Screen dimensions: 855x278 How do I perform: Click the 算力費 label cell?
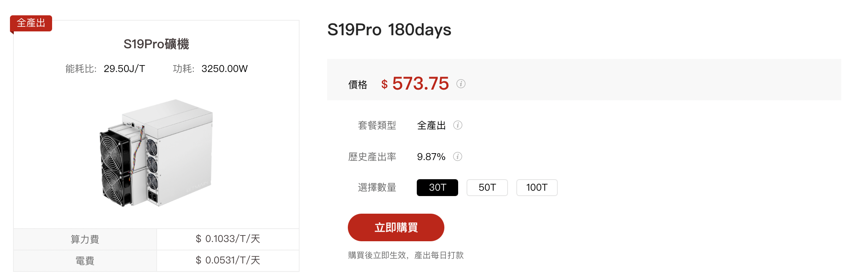85,239
